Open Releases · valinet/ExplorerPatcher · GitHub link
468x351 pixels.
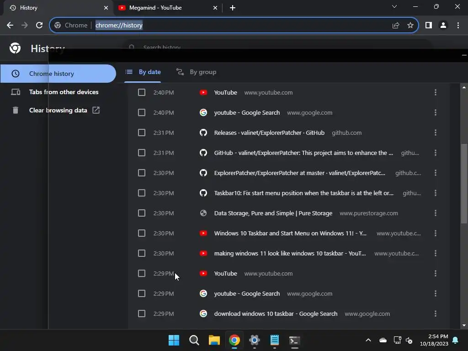[269, 133]
